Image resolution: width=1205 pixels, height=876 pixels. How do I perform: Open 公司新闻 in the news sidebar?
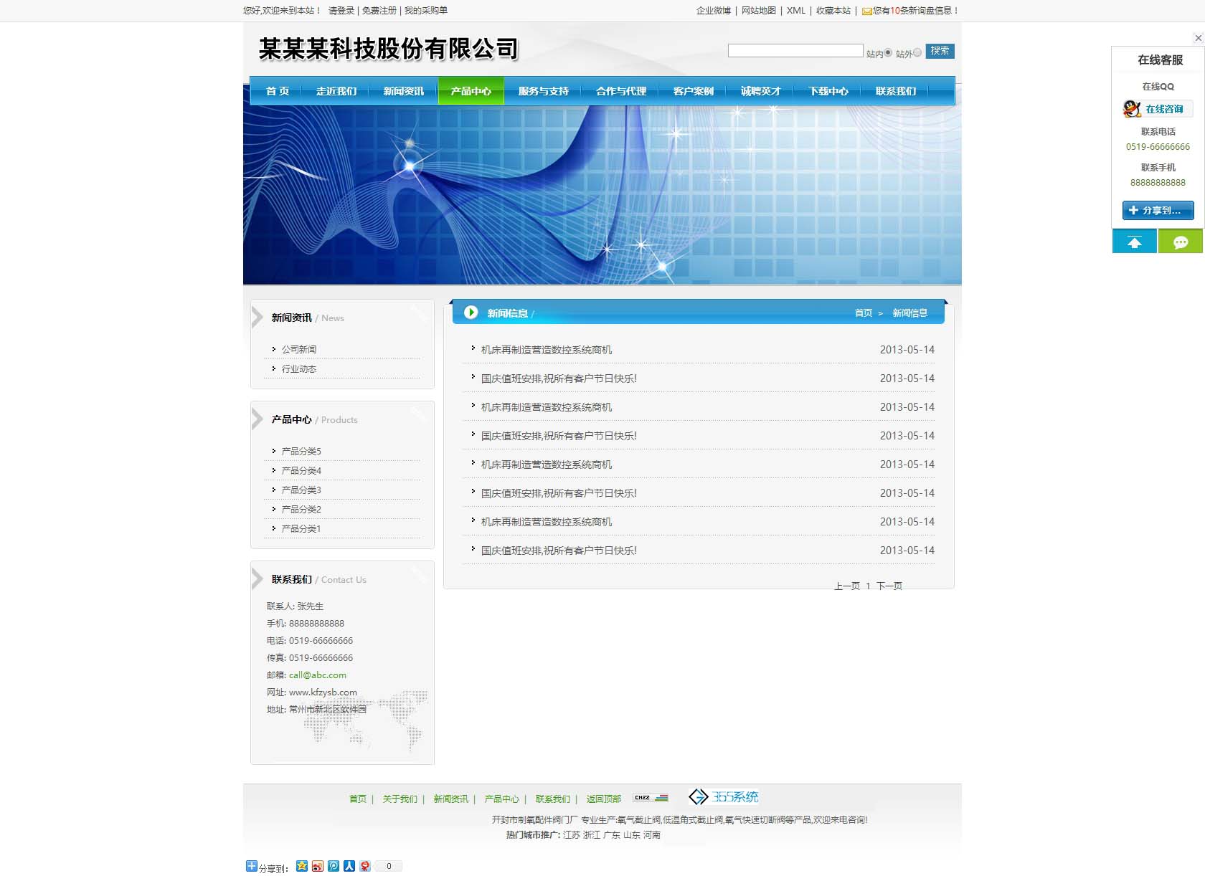point(298,349)
